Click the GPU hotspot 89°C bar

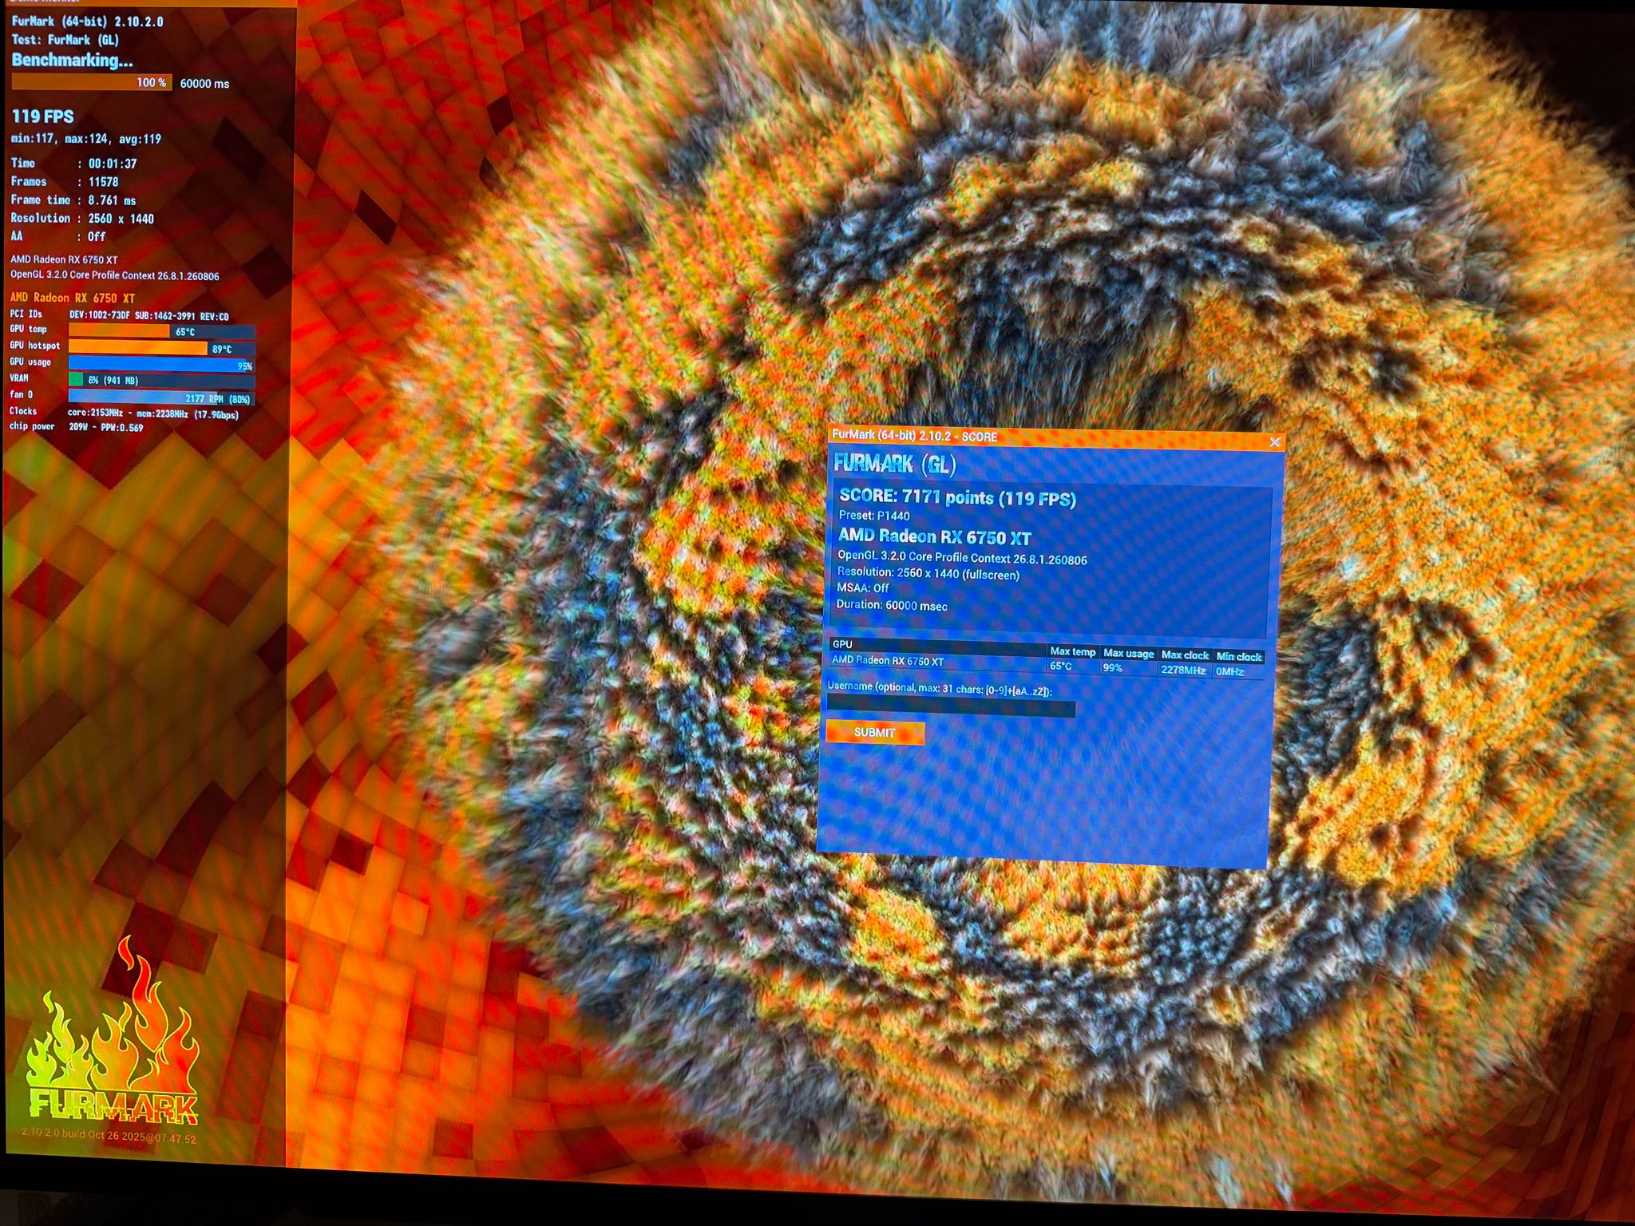pos(162,348)
